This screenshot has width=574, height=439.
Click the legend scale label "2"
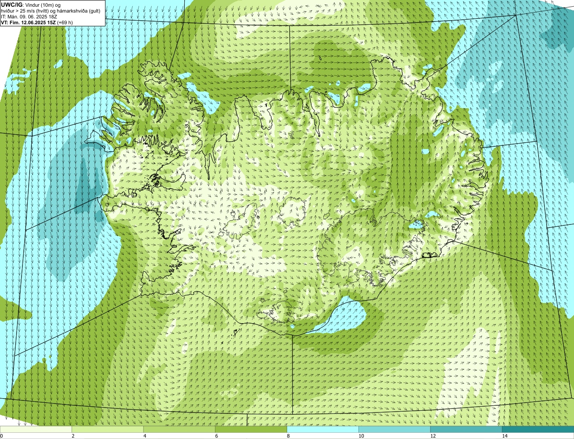click(73, 436)
